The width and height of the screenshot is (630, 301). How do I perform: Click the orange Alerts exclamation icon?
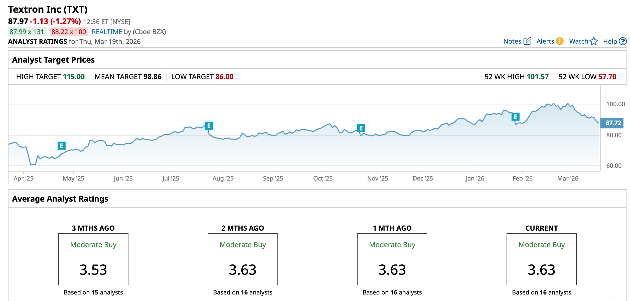point(560,41)
